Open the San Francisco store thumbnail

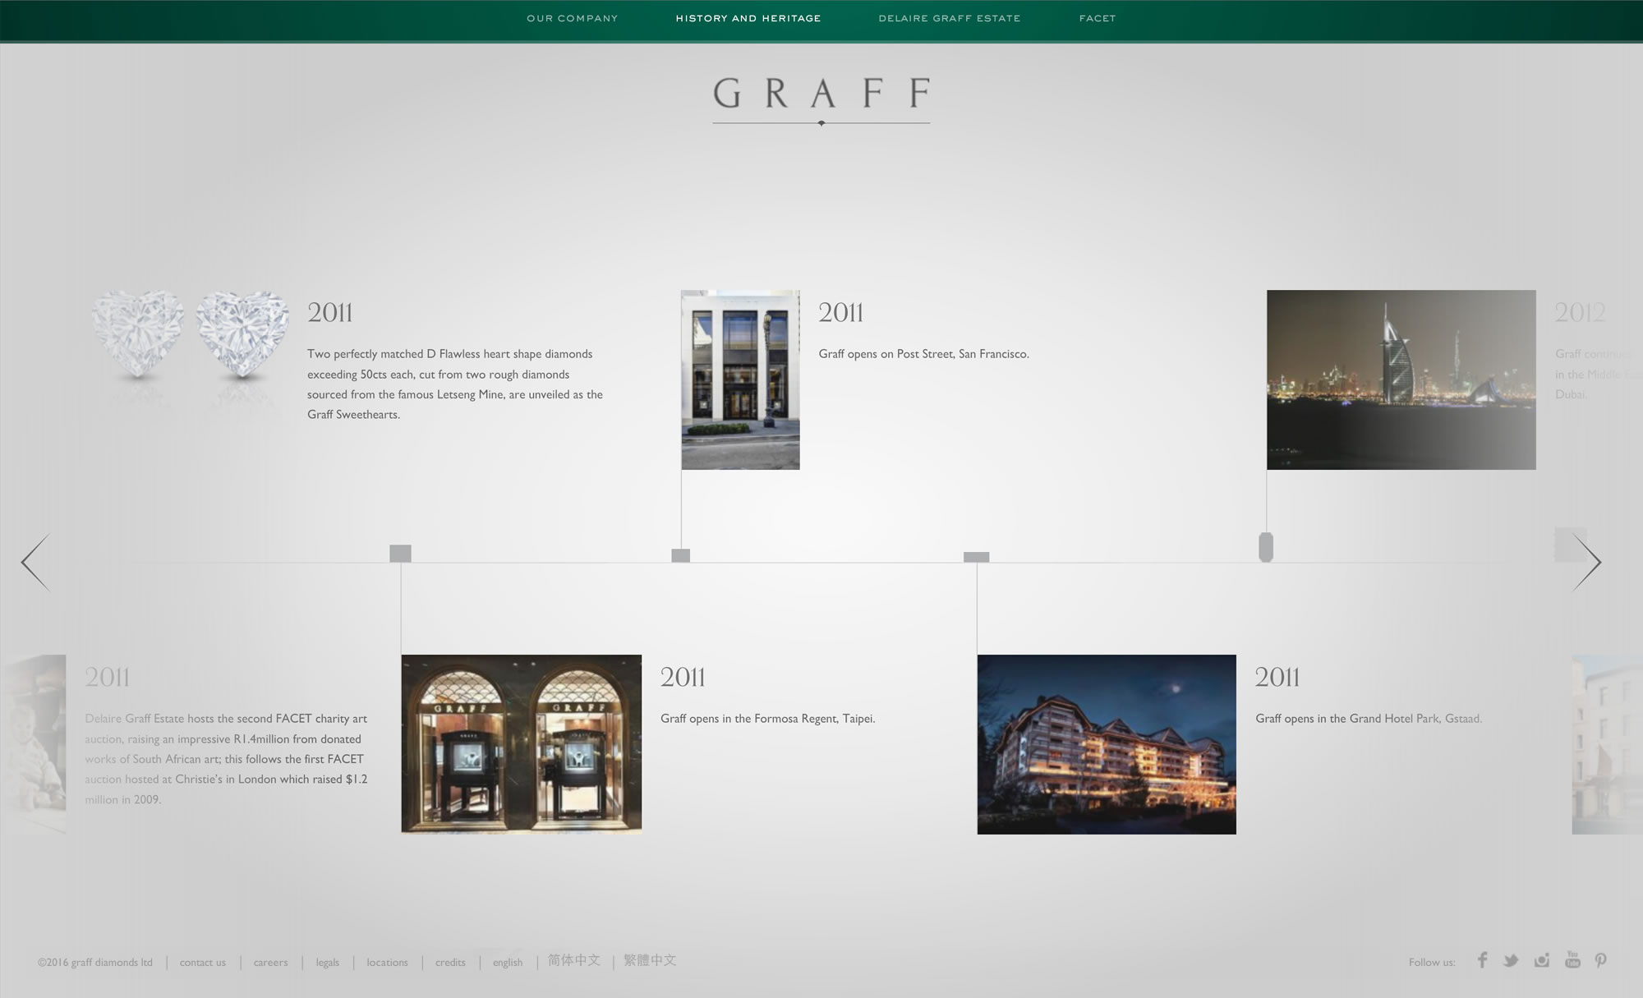[x=740, y=379]
